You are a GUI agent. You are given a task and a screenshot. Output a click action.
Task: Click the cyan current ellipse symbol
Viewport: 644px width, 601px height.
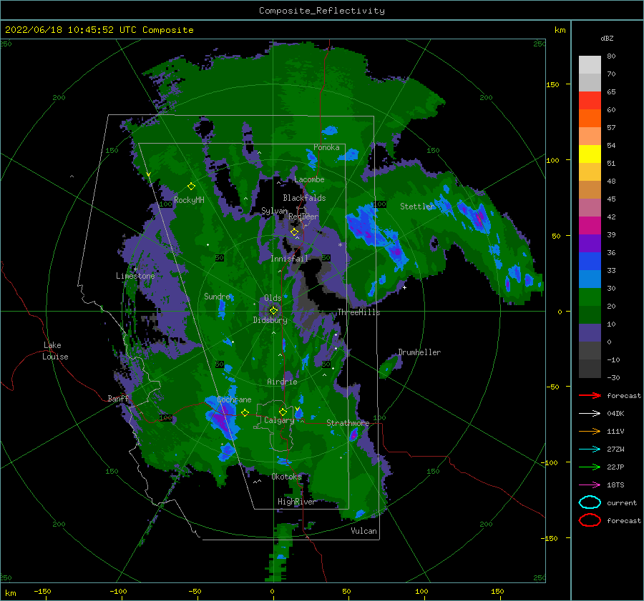[590, 502]
